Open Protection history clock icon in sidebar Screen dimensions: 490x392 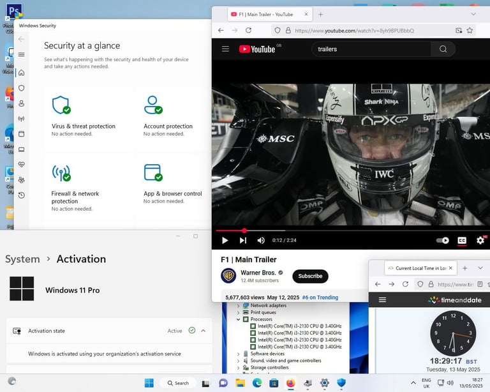click(x=22, y=195)
